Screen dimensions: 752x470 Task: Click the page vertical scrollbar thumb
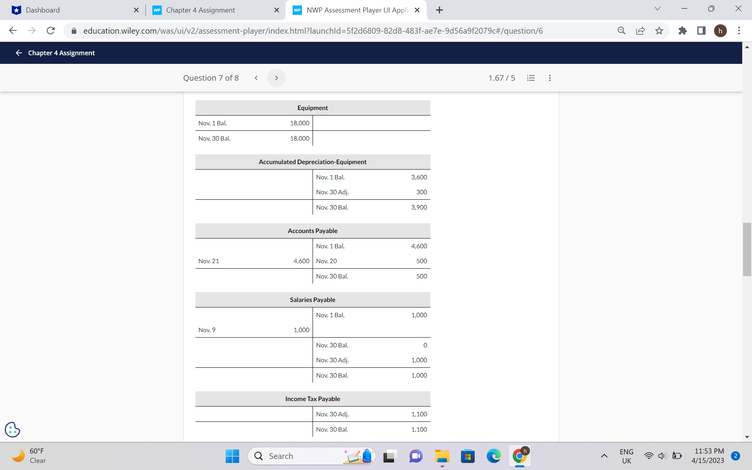(747, 249)
